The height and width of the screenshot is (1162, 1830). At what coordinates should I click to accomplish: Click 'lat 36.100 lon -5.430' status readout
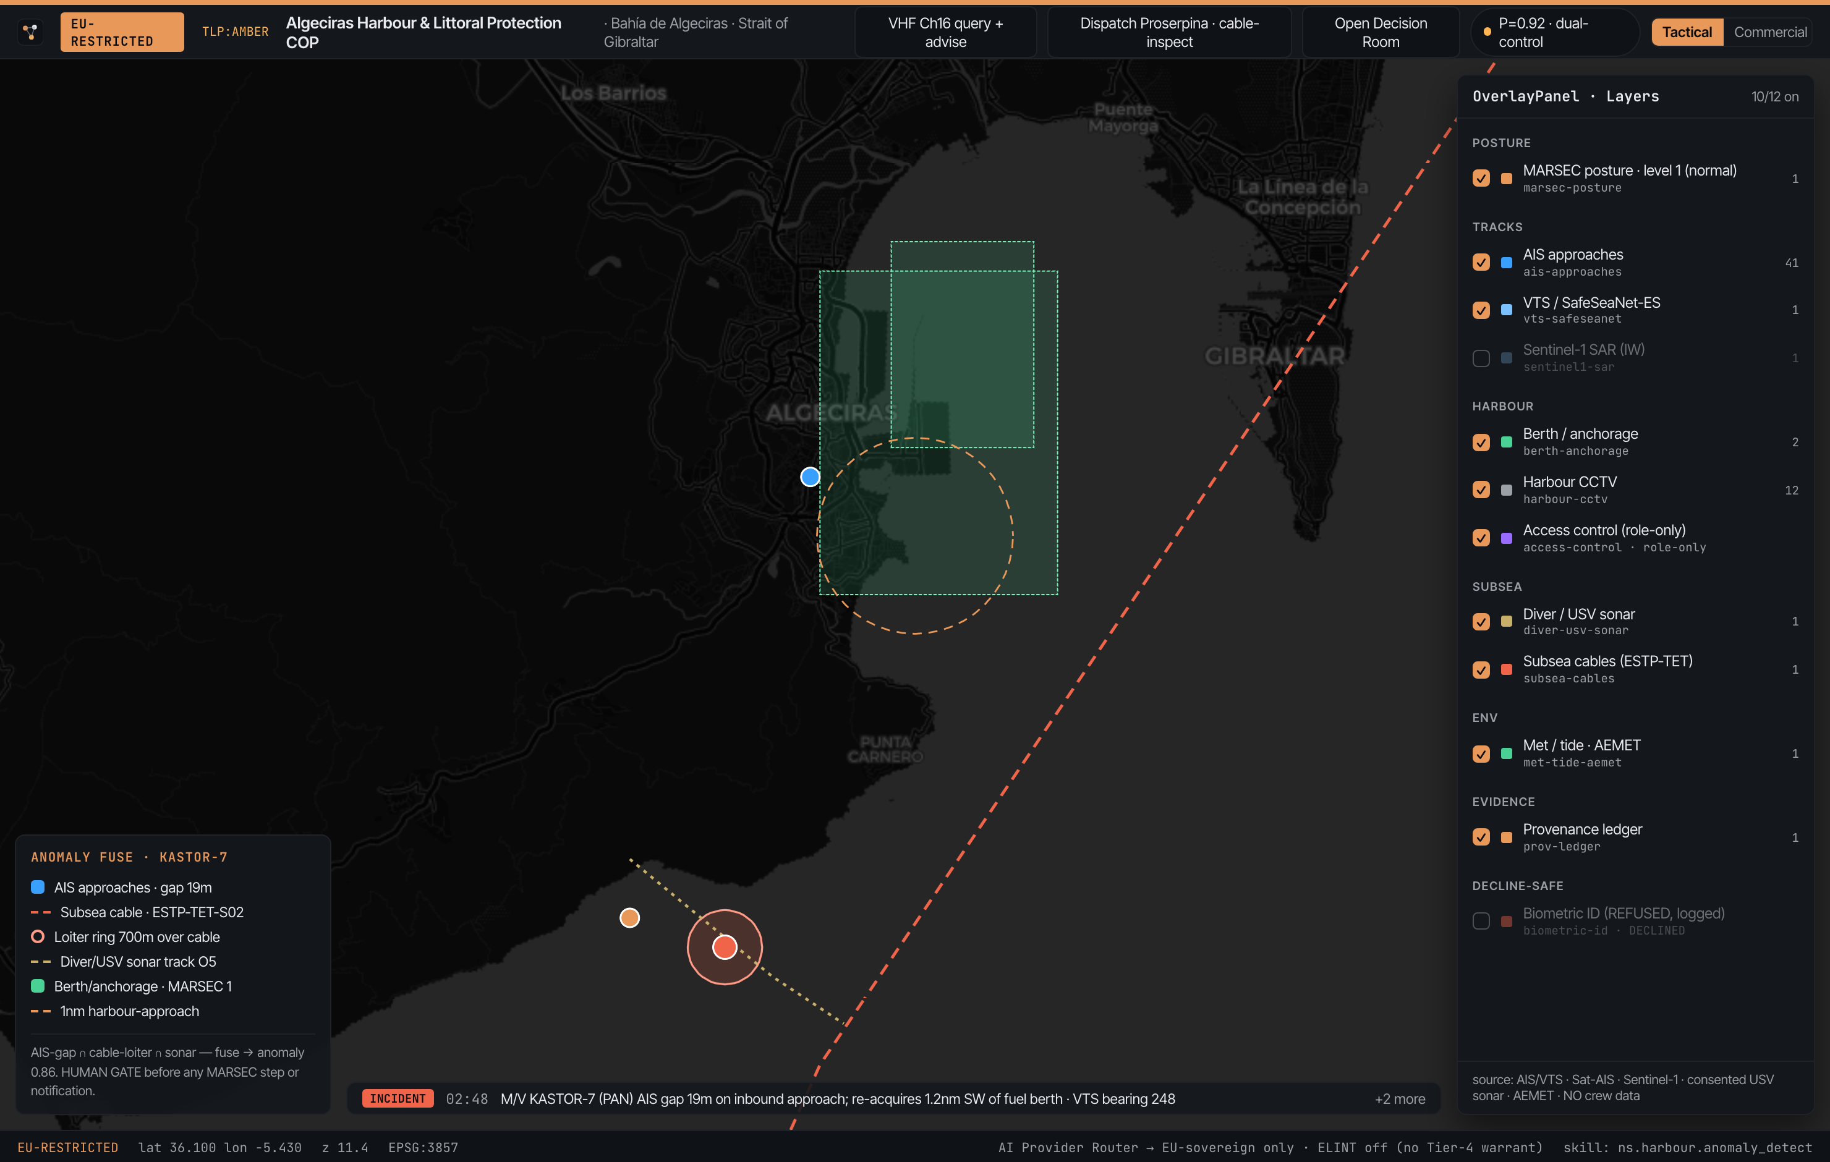[x=219, y=1148]
